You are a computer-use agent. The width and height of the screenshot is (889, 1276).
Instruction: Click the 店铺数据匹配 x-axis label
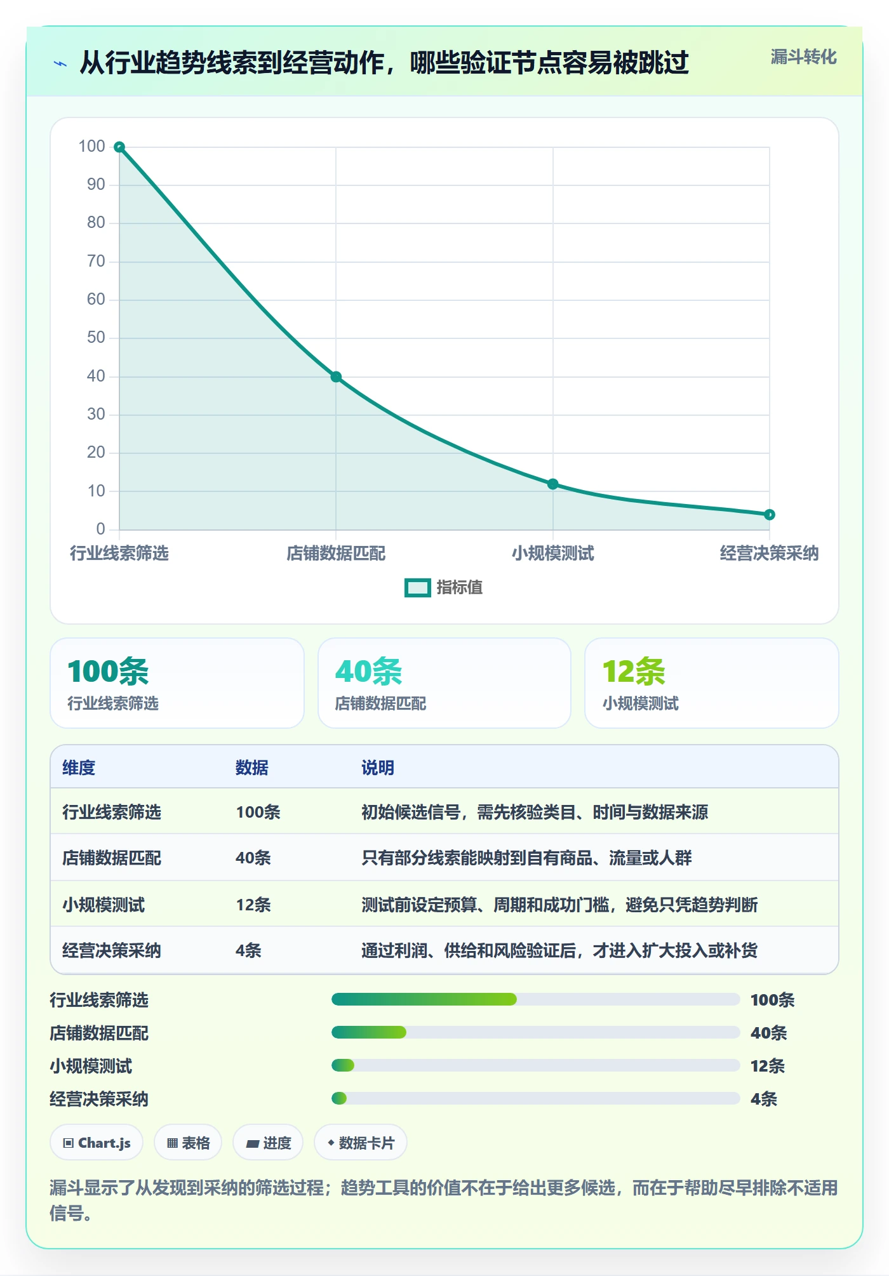(x=336, y=554)
